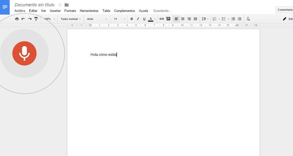Align text right
This screenshot has height=156, width=293.
[189, 19]
